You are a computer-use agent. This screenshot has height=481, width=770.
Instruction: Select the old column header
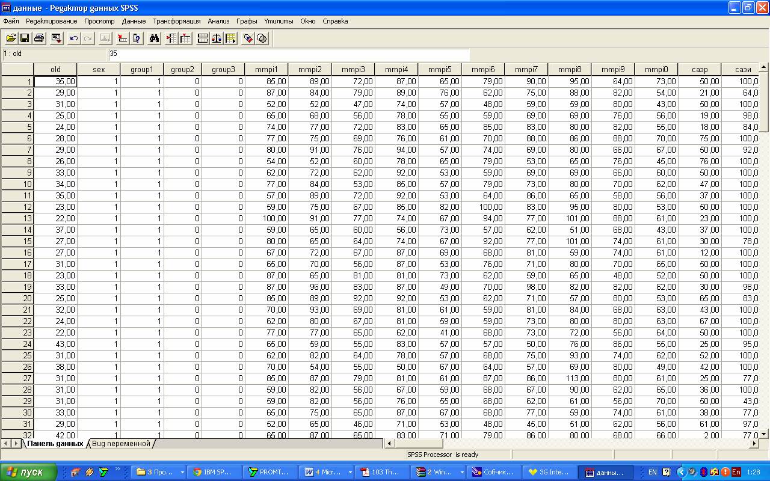55,69
